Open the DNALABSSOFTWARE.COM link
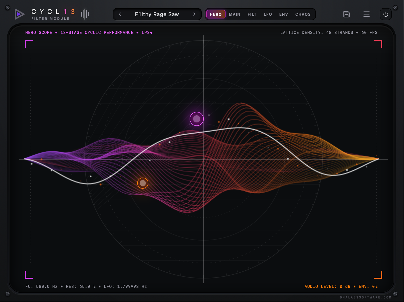 pyautogui.click(x=366, y=297)
